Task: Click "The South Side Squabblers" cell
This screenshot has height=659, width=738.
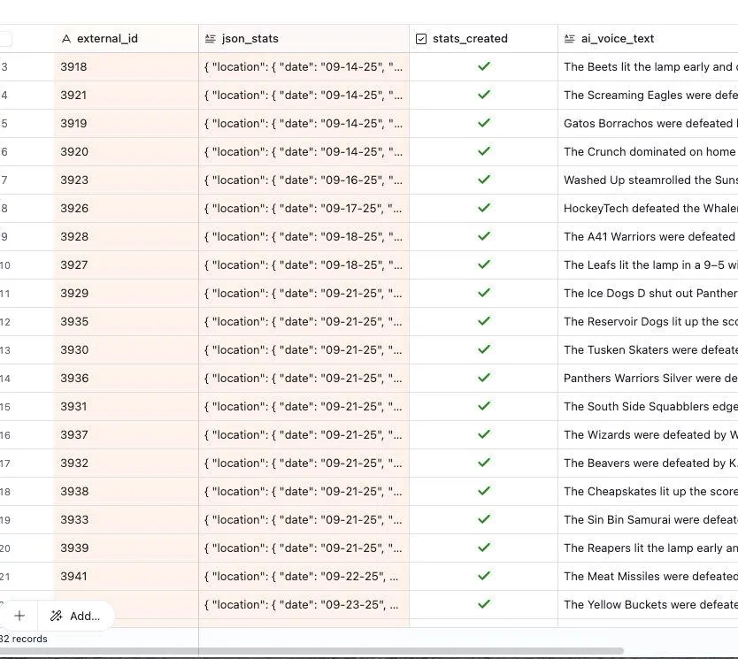Action: tap(648, 406)
